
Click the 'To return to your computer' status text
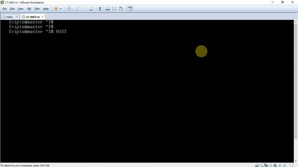25,165
